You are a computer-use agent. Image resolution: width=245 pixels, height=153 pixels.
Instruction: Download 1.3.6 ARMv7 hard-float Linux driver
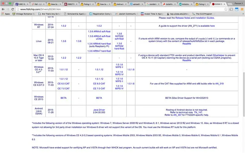pyautogui.click(x=99, y=51)
